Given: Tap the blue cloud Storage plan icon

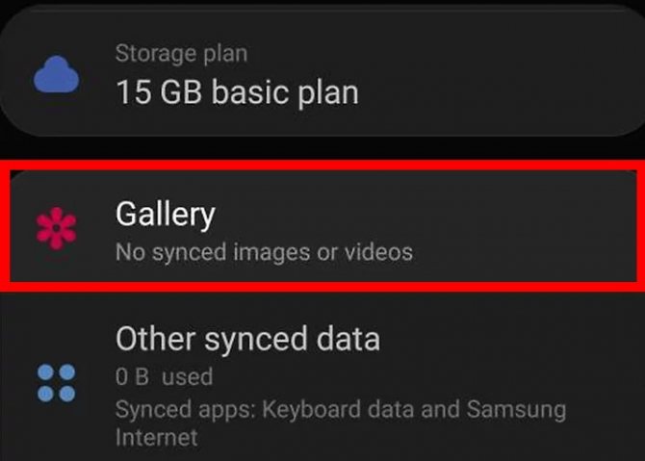Looking at the screenshot, I should click(56, 74).
